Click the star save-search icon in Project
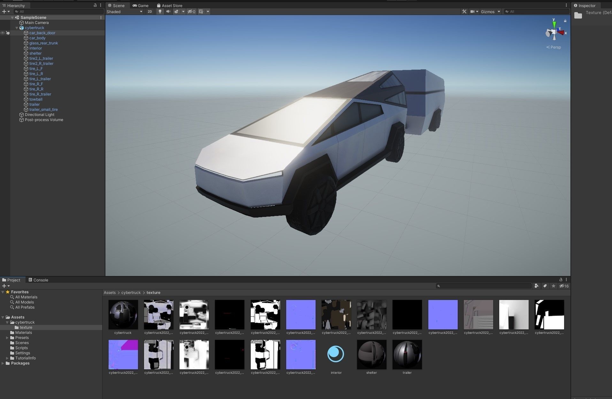The width and height of the screenshot is (612, 399). (x=554, y=286)
